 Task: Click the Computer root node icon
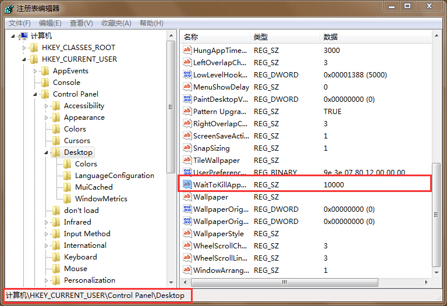(x=23, y=35)
